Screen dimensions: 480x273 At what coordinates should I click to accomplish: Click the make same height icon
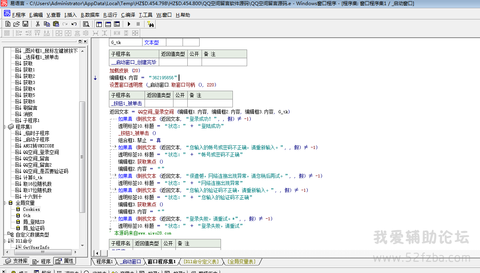[126, 33]
